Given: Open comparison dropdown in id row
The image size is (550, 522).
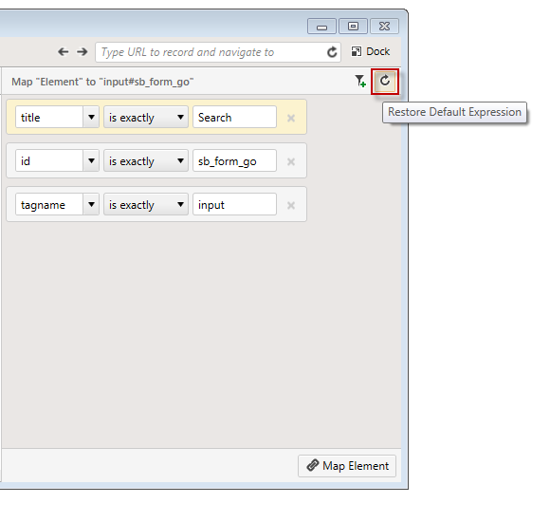Looking at the screenshot, I should (x=146, y=160).
